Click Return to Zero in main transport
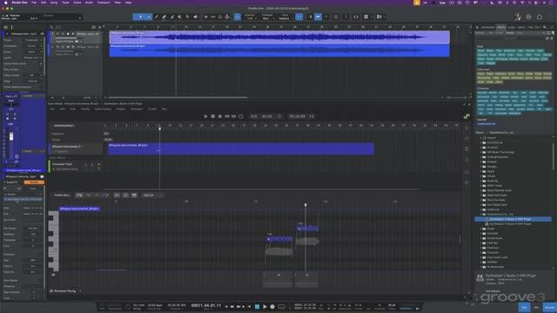This screenshot has width=557, height=313. click(249, 307)
